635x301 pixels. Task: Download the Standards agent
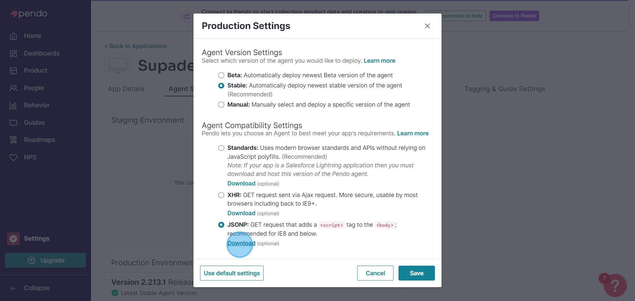click(241, 184)
